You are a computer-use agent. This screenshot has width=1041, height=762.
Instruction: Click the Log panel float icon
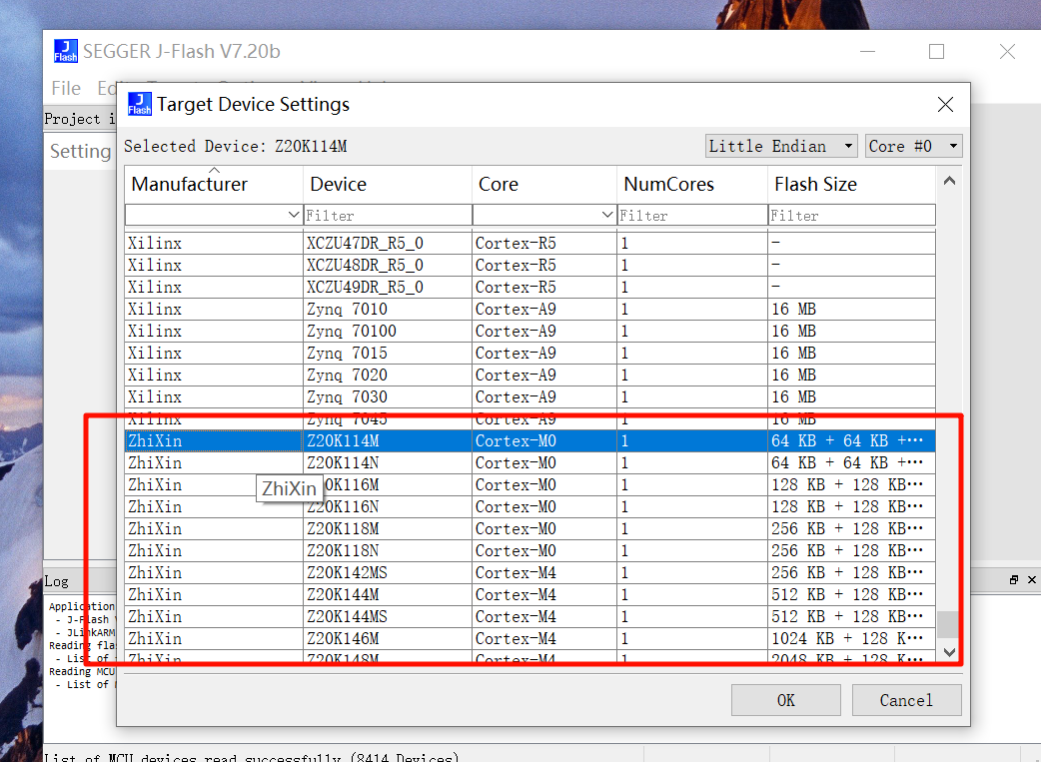pos(1014,579)
